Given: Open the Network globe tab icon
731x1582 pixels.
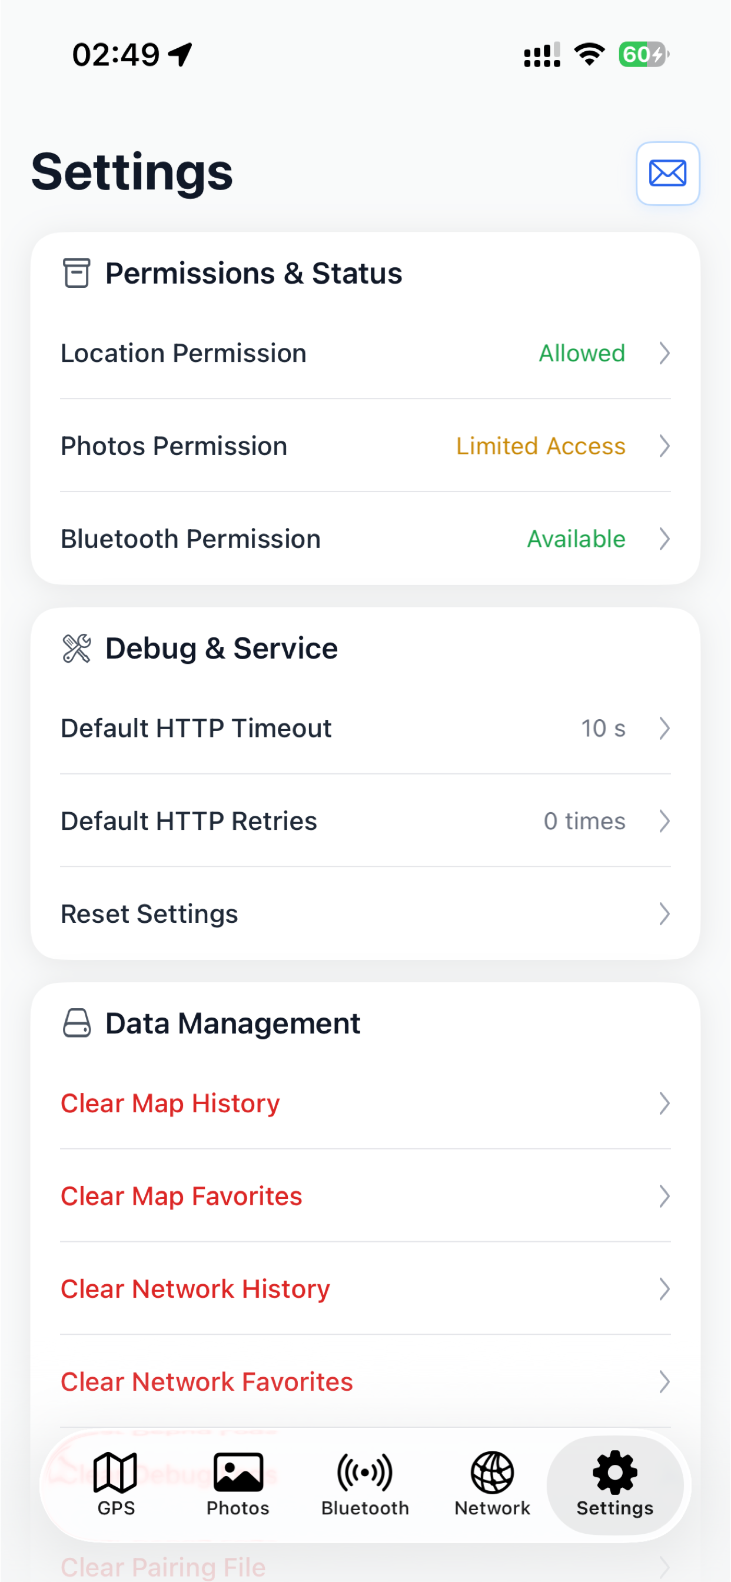Looking at the screenshot, I should (x=492, y=1472).
